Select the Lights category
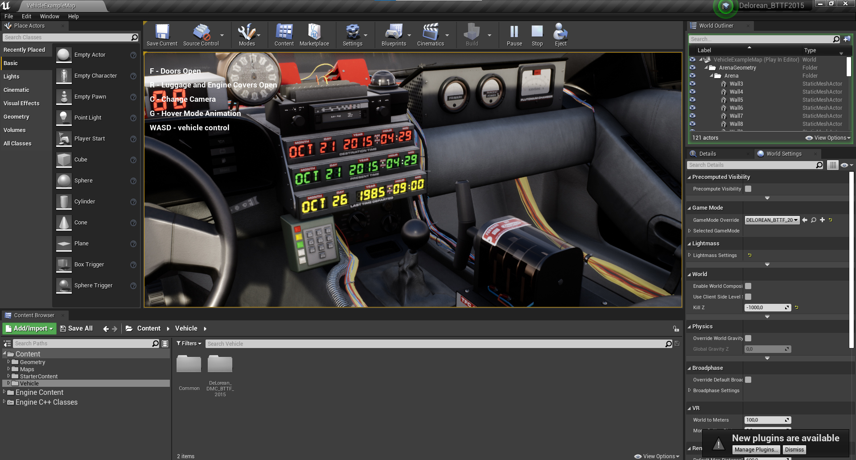This screenshot has width=856, height=460. [12, 77]
